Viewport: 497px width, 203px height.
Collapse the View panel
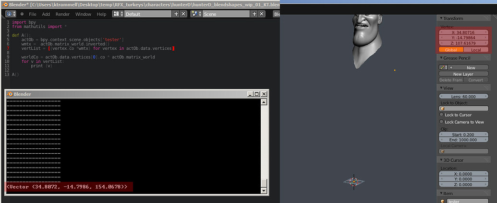pos(441,88)
